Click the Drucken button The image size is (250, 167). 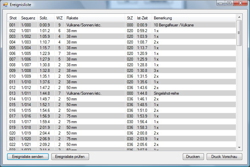(x=193, y=157)
